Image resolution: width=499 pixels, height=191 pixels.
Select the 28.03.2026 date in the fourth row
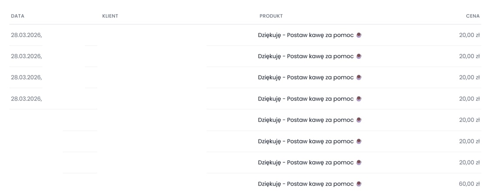tap(26, 99)
